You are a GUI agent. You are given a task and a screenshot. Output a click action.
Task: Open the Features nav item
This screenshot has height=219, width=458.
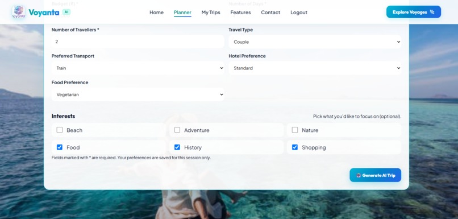tap(240, 13)
